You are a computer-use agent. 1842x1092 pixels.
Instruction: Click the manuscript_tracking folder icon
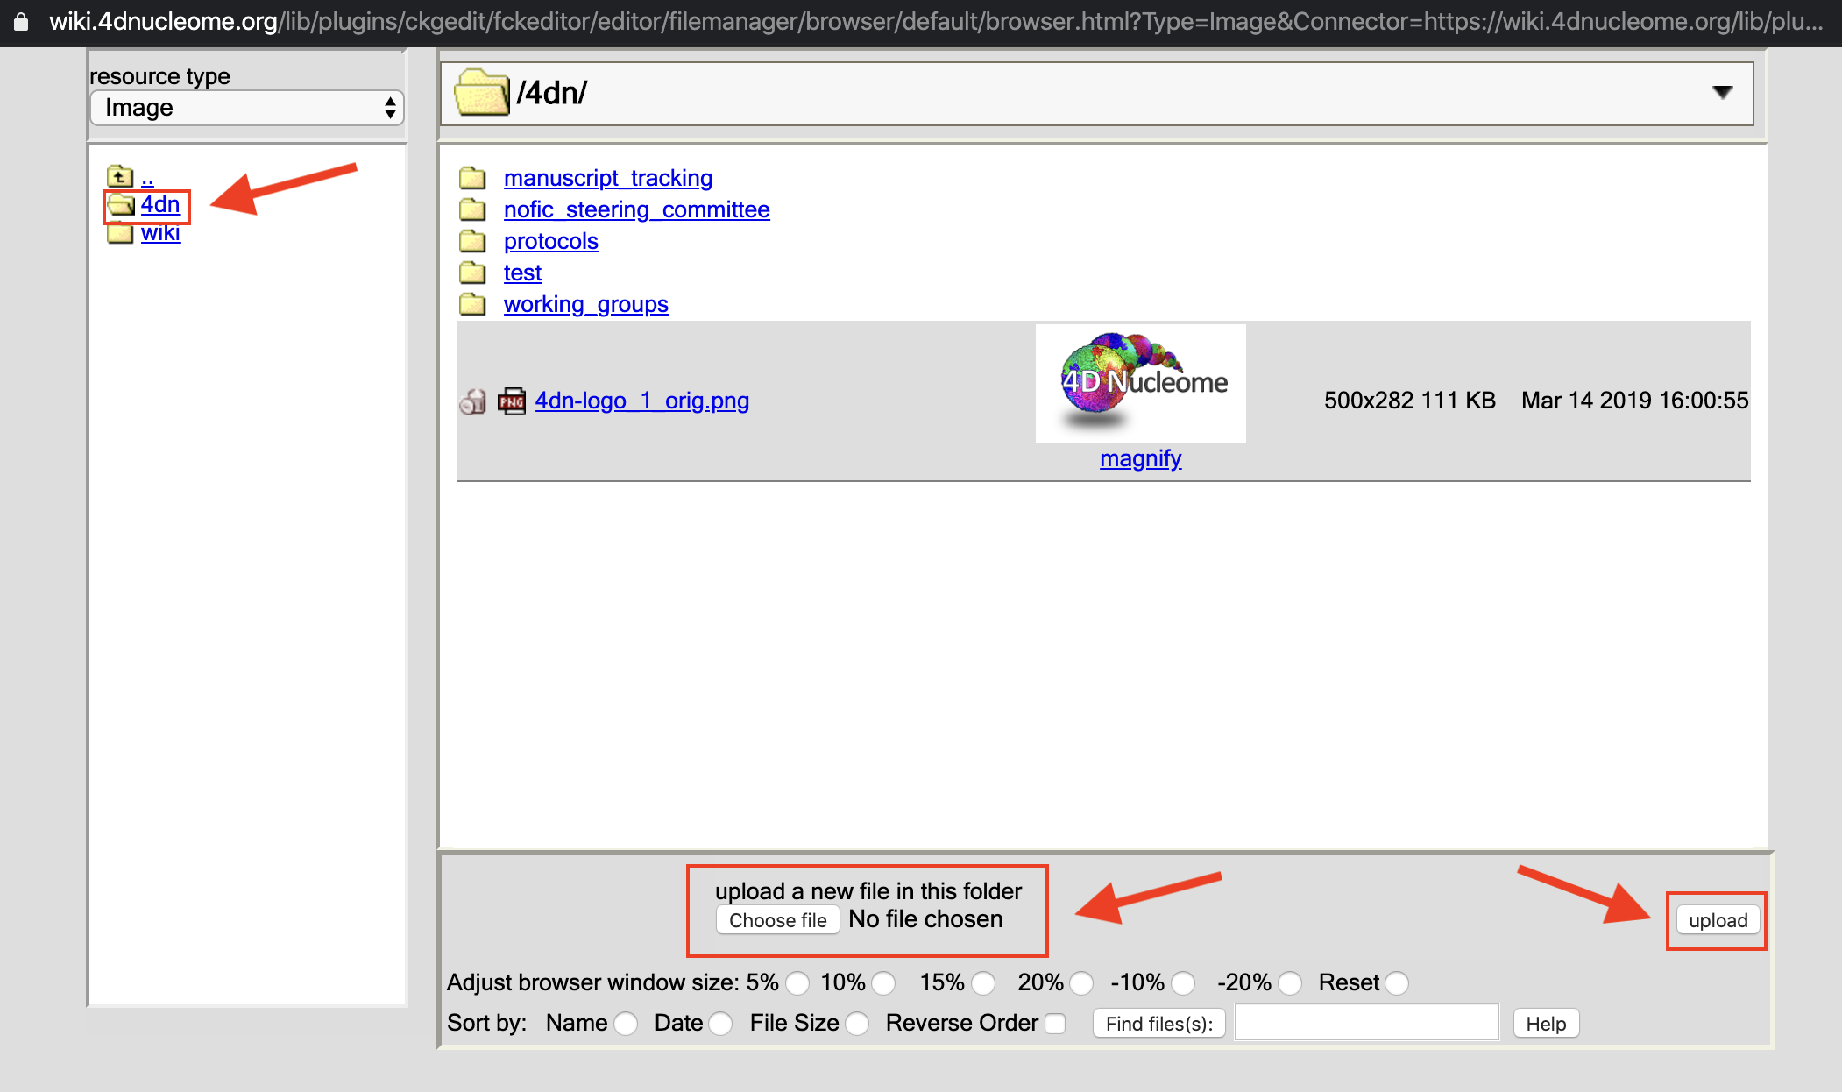click(x=472, y=179)
